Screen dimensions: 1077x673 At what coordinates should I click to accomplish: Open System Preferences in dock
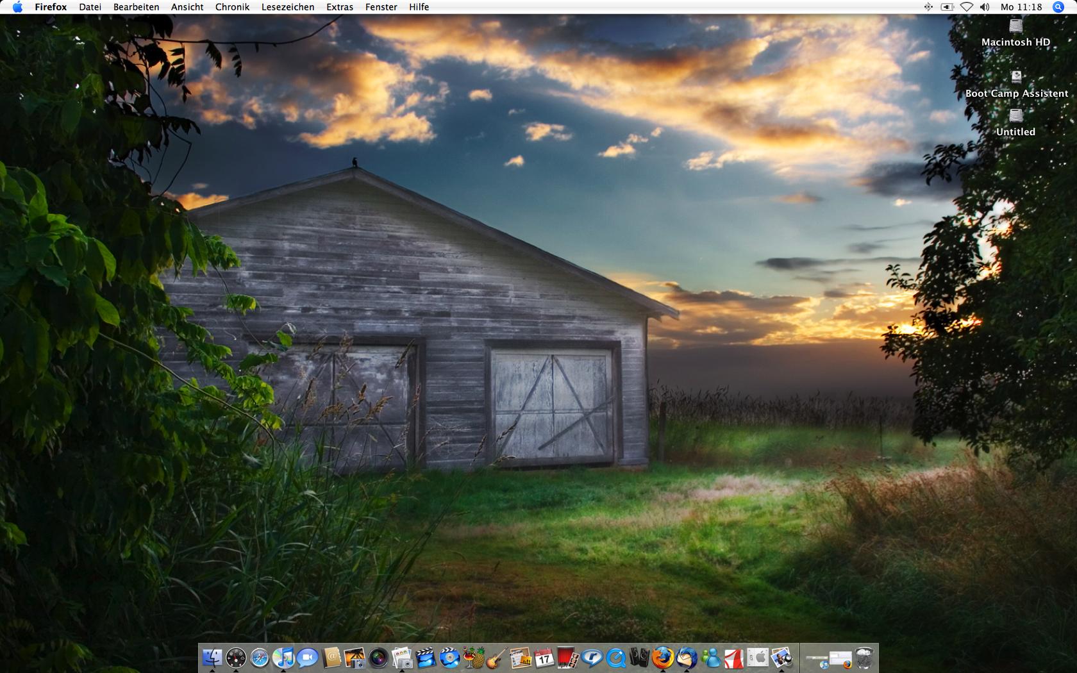tap(758, 658)
